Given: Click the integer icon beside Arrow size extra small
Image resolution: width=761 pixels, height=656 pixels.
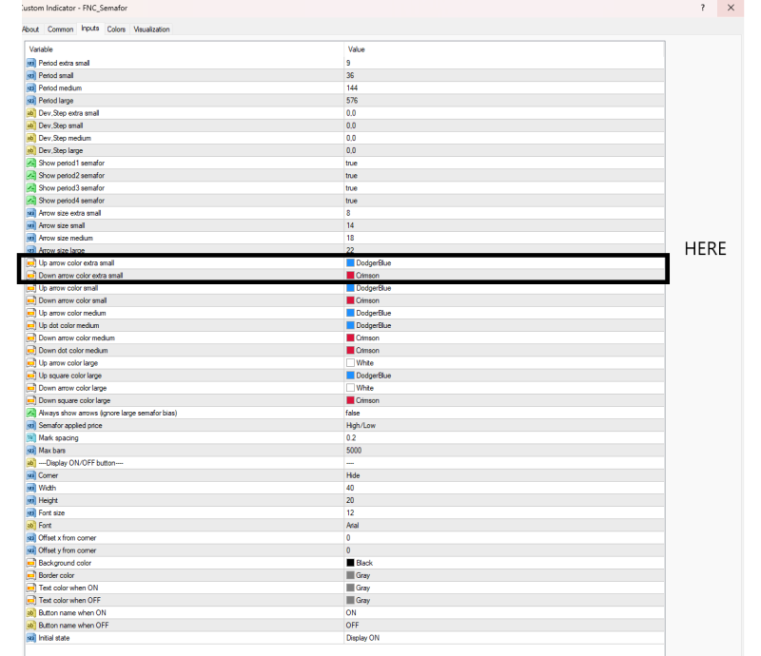Looking at the screenshot, I should tap(31, 213).
